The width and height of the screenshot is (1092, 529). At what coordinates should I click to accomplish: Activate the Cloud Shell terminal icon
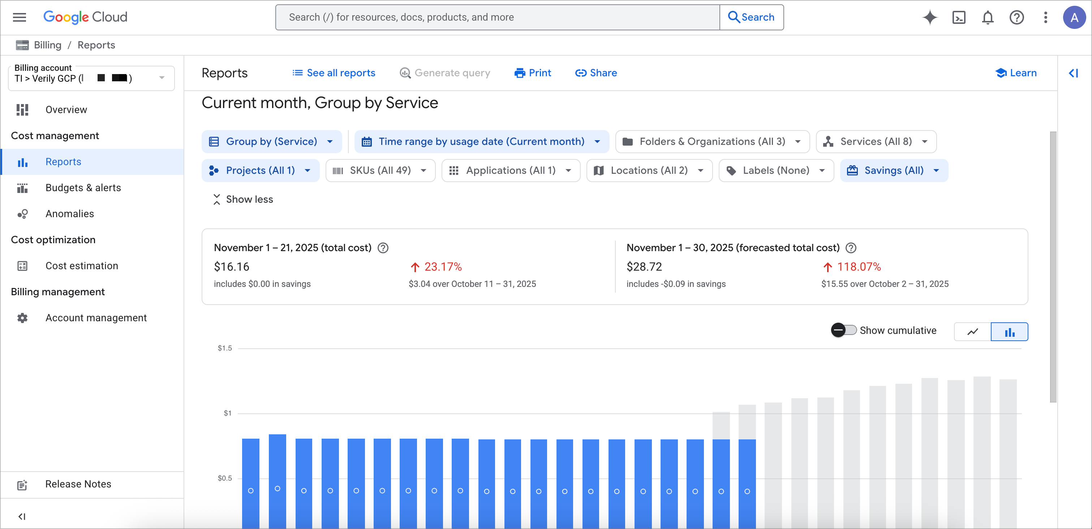point(958,17)
